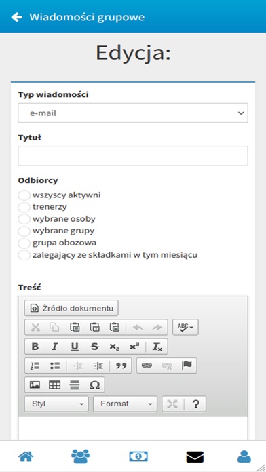Screen dimensions: 266x472
Task: Paste from Word icon
Action: (x=115, y=327)
